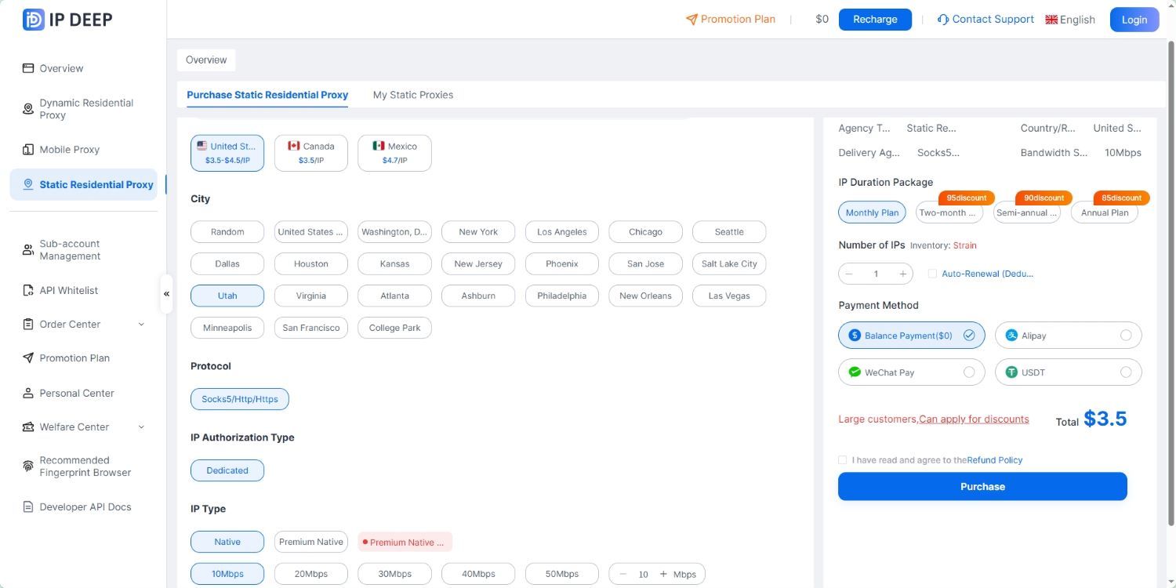Select the WeChat Pay radio button
This screenshot has height=588, width=1176.
pyautogui.click(x=969, y=372)
